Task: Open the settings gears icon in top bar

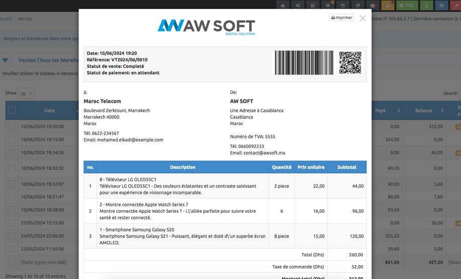Action: click(x=298, y=6)
